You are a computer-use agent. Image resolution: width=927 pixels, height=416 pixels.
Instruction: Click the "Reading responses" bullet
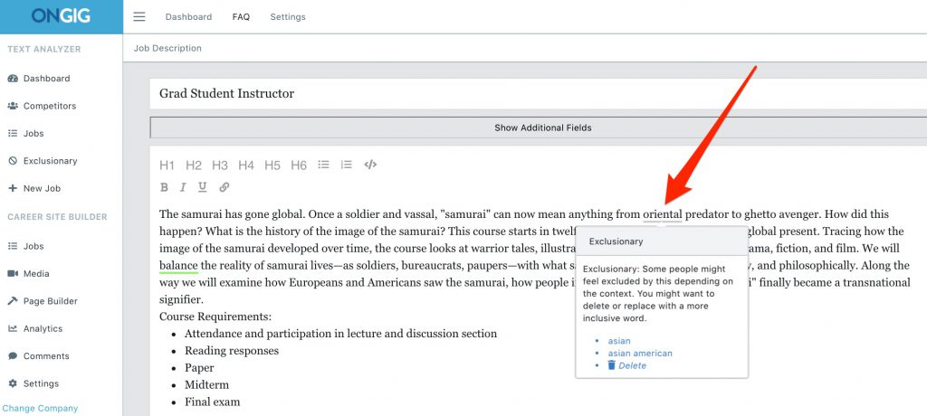[x=232, y=351]
